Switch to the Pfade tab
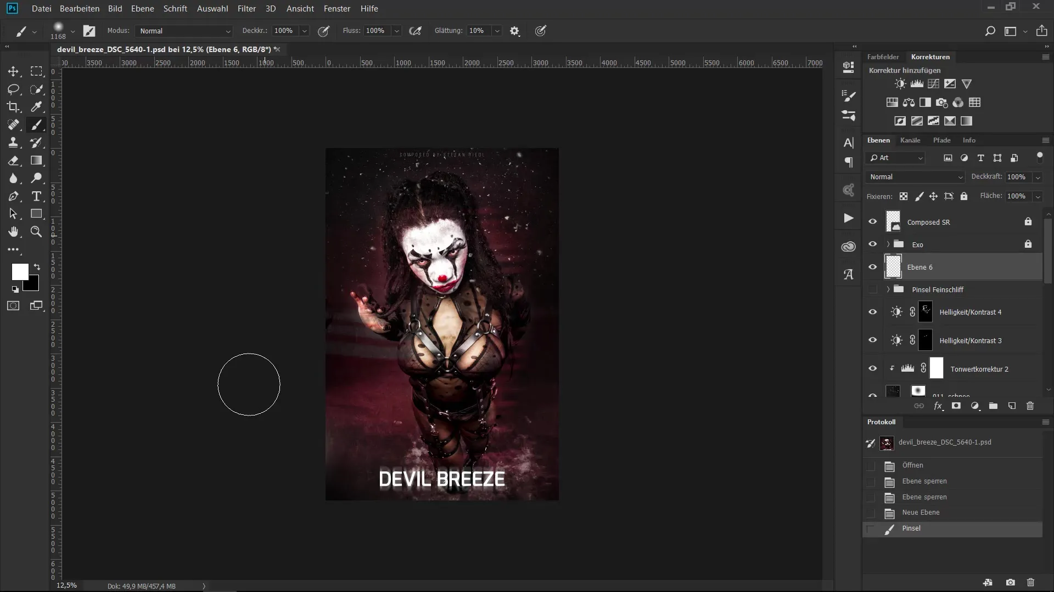 tap(942, 140)
